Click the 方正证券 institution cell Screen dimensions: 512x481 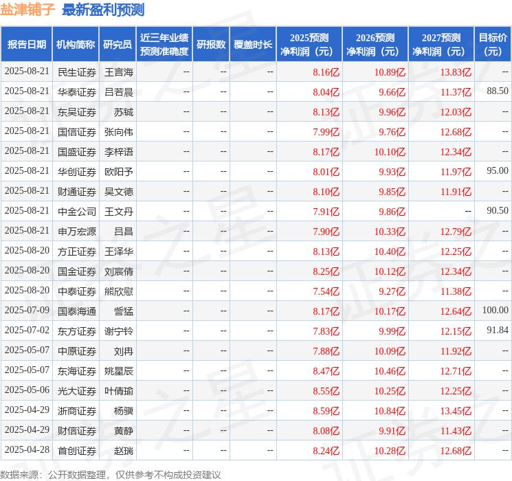point(77,251)
